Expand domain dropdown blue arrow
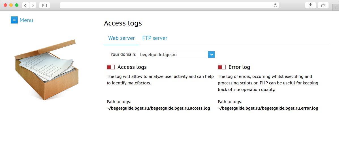Screen dimensions: 339x147 (212, 54)
